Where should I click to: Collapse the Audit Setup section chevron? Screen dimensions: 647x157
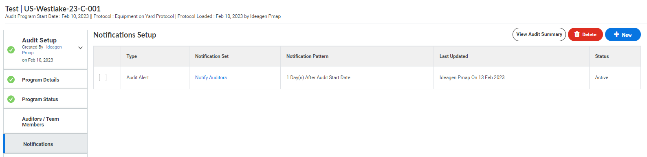tap(80, 48)
